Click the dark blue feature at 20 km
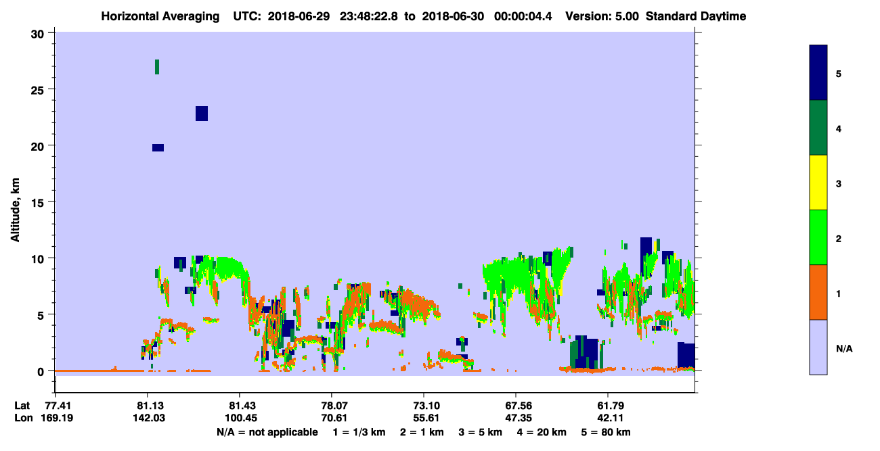880x451 pixels. click(158, 147)
